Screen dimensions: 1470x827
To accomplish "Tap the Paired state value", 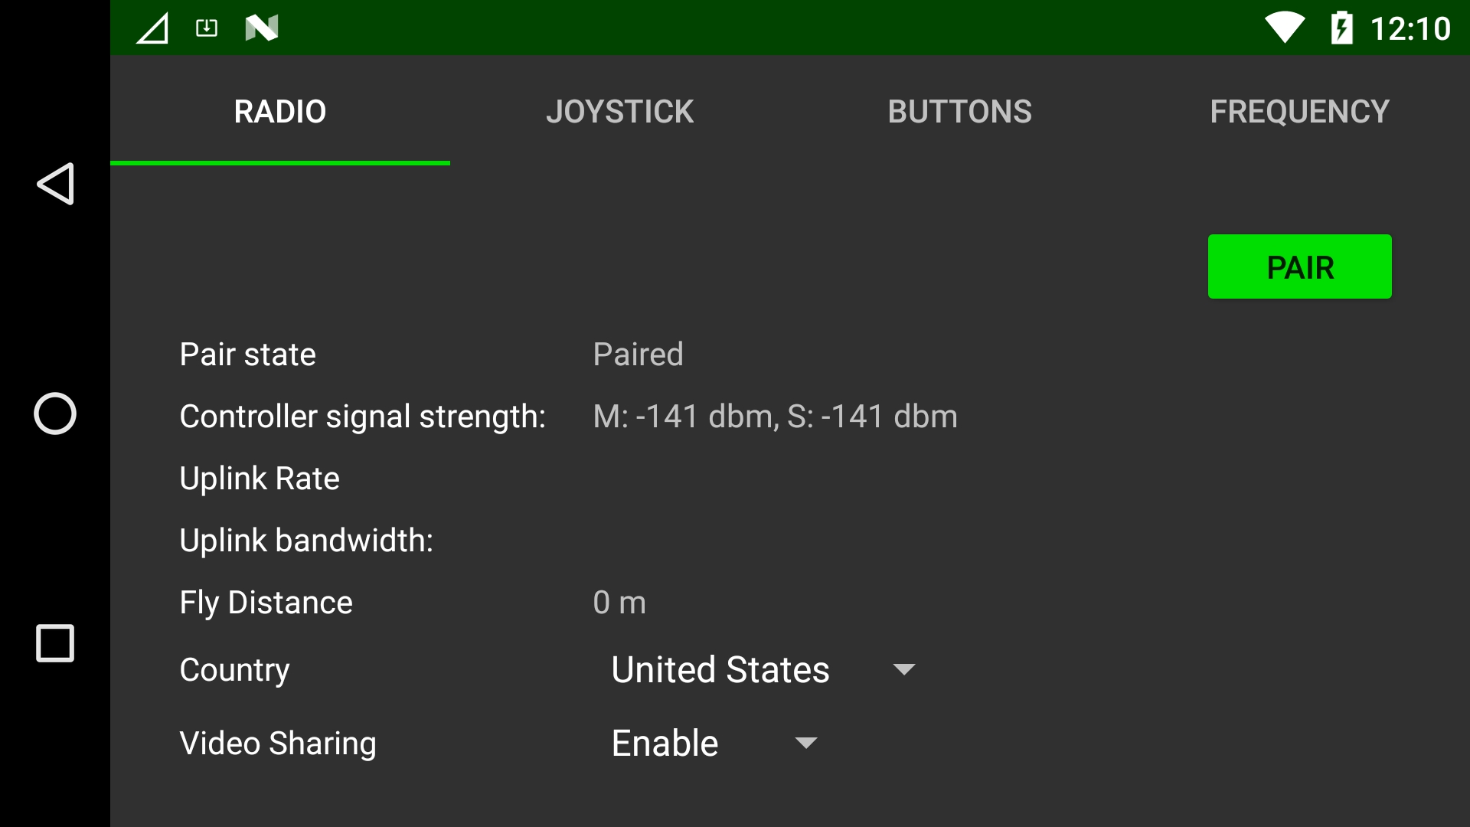I will click(x=638, y=355).
